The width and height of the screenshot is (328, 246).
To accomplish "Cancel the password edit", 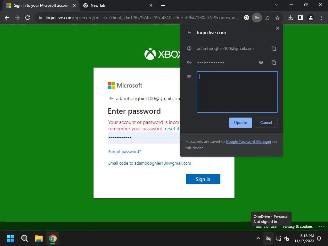I will point(266,123).
